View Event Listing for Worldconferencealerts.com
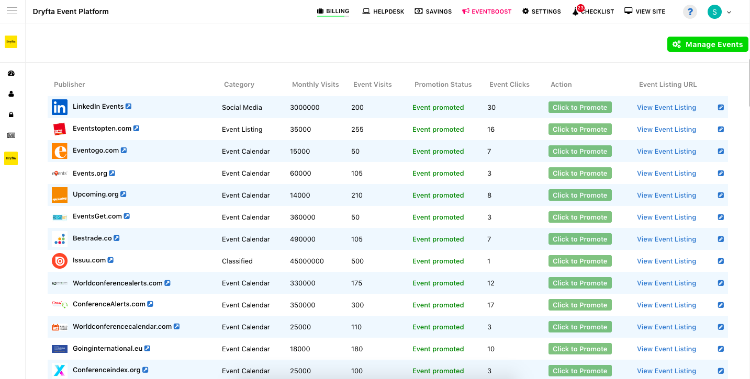 tap(666, 283)
